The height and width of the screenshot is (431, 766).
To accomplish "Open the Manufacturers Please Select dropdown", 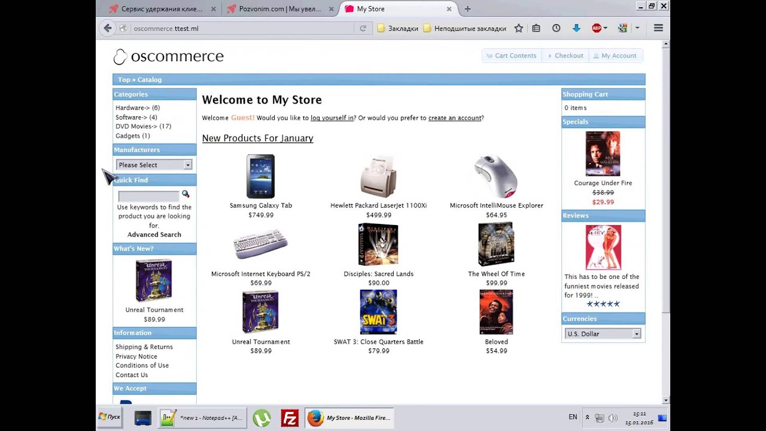I will 154,165.
